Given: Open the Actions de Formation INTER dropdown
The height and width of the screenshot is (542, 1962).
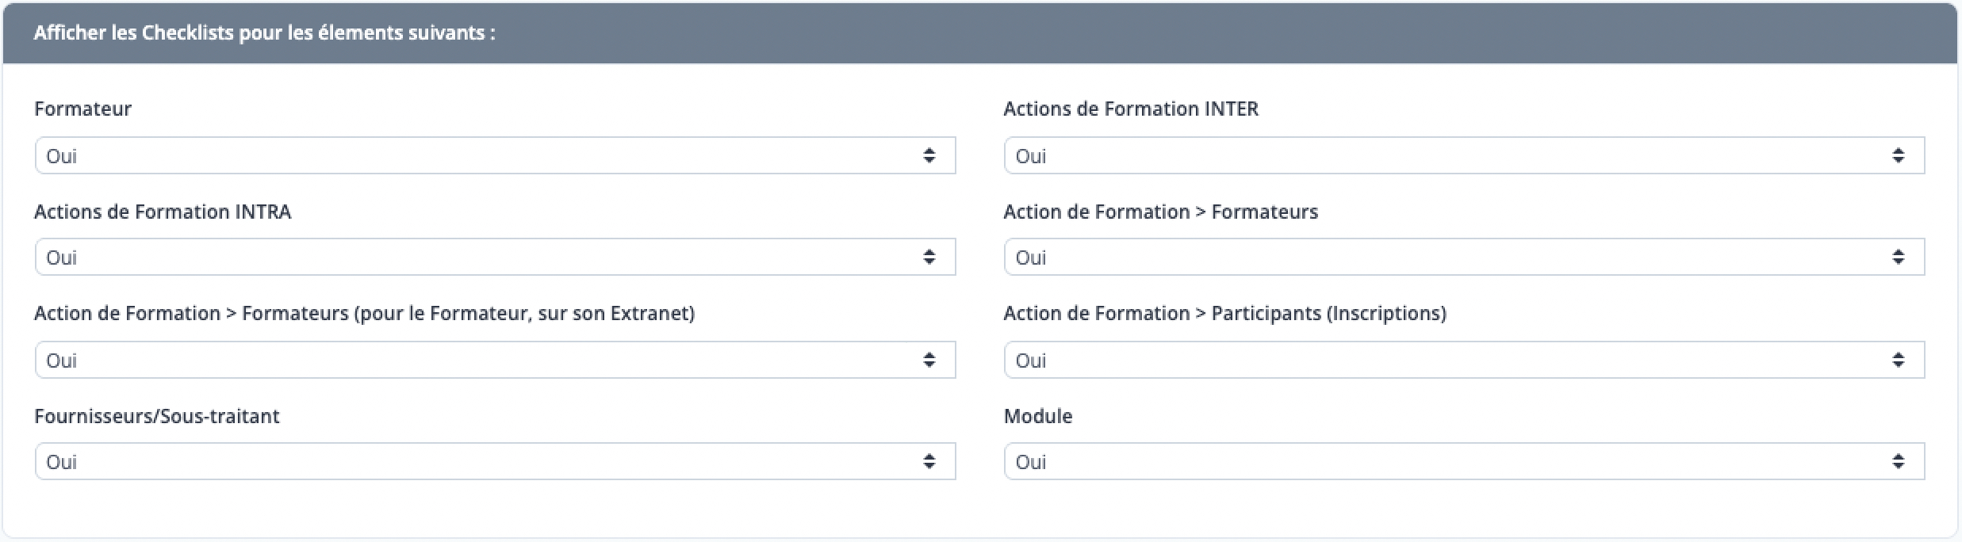Looking at the screenshot, I should coord(1464,155).
